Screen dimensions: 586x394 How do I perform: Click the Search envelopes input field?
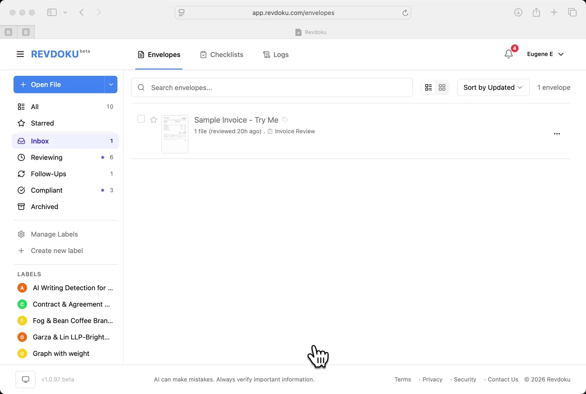coord(272,87)
